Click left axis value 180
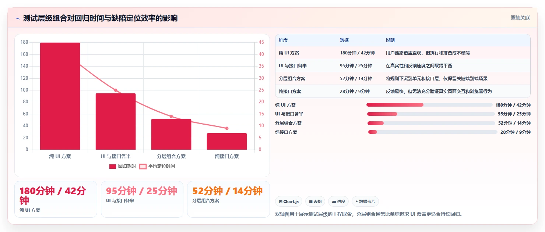The image size is (545, 232). [x=24, y=42]
